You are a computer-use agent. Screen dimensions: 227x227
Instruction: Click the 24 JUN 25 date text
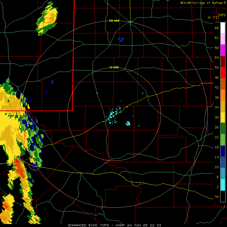[x=137, y=225]
